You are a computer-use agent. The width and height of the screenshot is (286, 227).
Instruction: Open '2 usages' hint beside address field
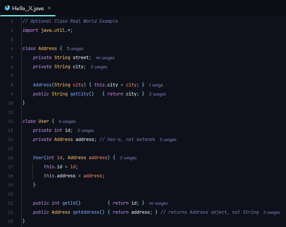click(x=168, y=139)
